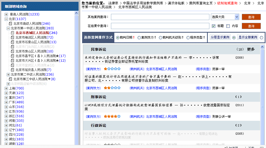The height and width of the screenshot is (148, 266).
Task: Focus the 在结果中查询 input field
Action: click(x=160, y=26)
